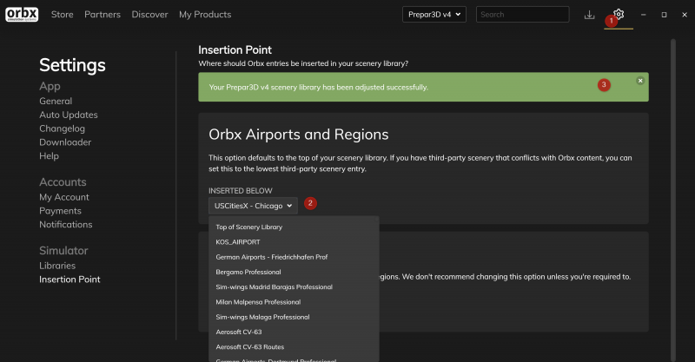
Task: Open the settings gear icon
Action: (619, 14)
